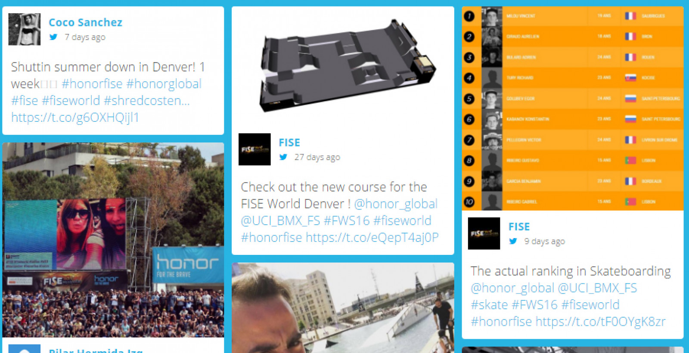Open Coco Sanchez author name link

coord(85,22)
